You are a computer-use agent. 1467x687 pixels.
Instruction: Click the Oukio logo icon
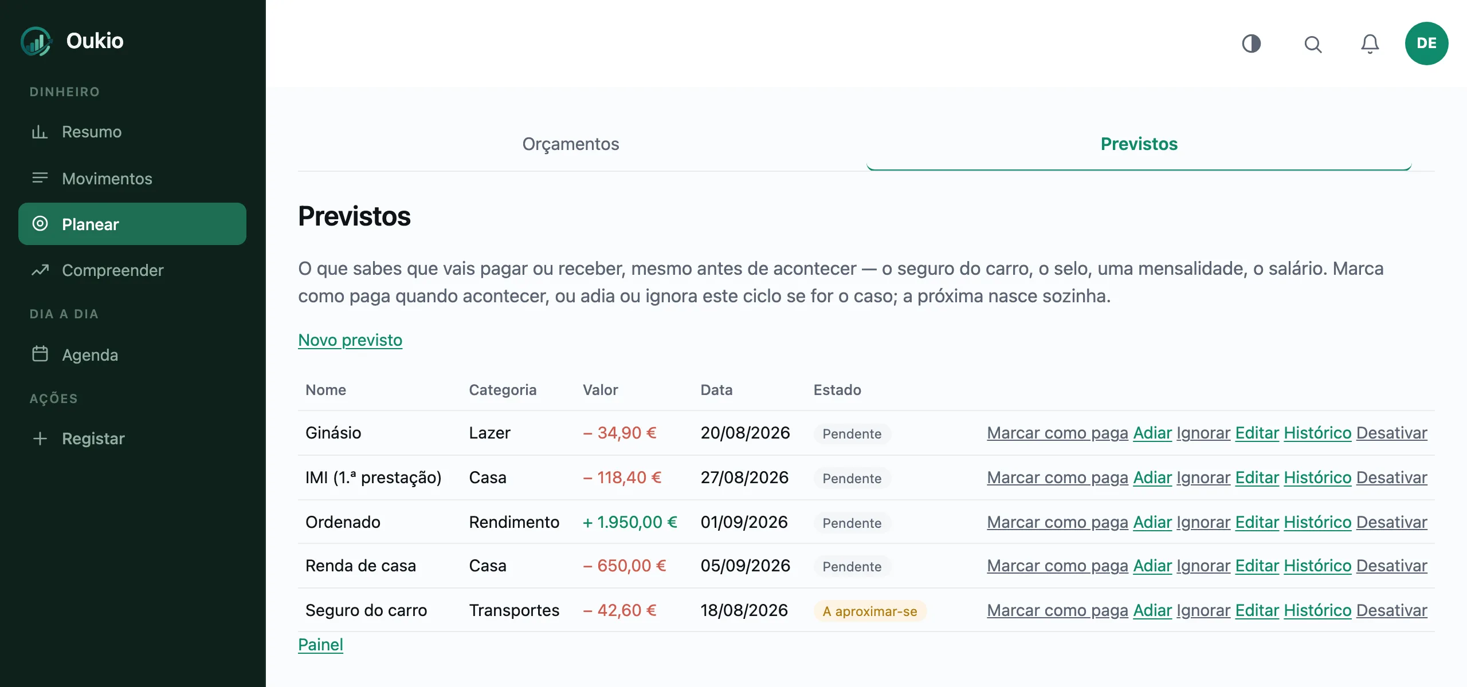click(x=37, y=41)
